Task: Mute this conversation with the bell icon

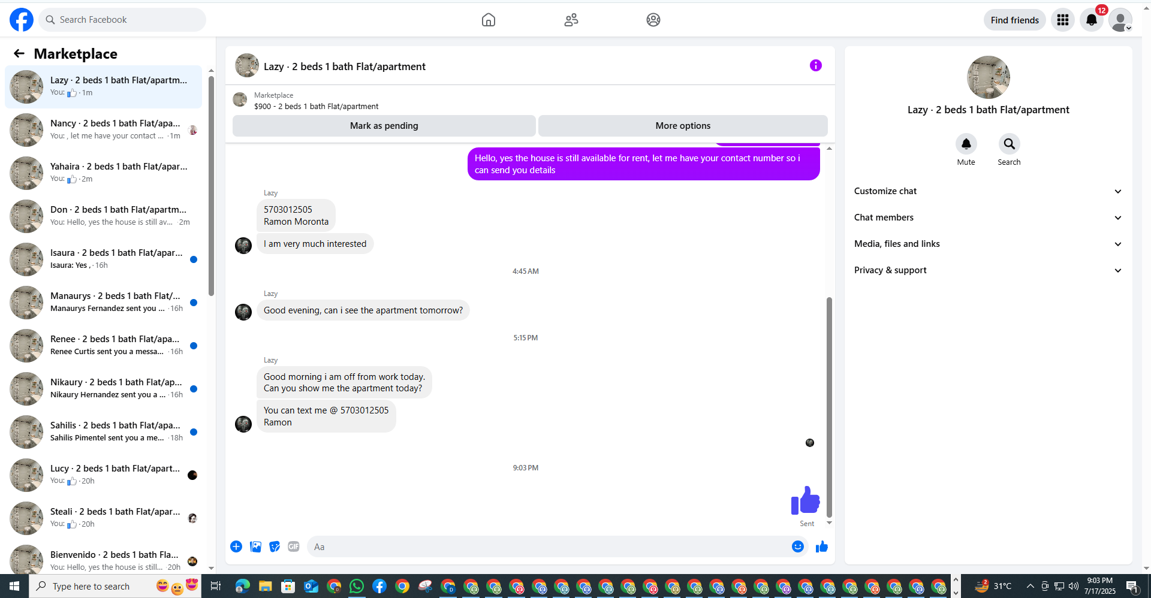Action: tap(966, 144)
